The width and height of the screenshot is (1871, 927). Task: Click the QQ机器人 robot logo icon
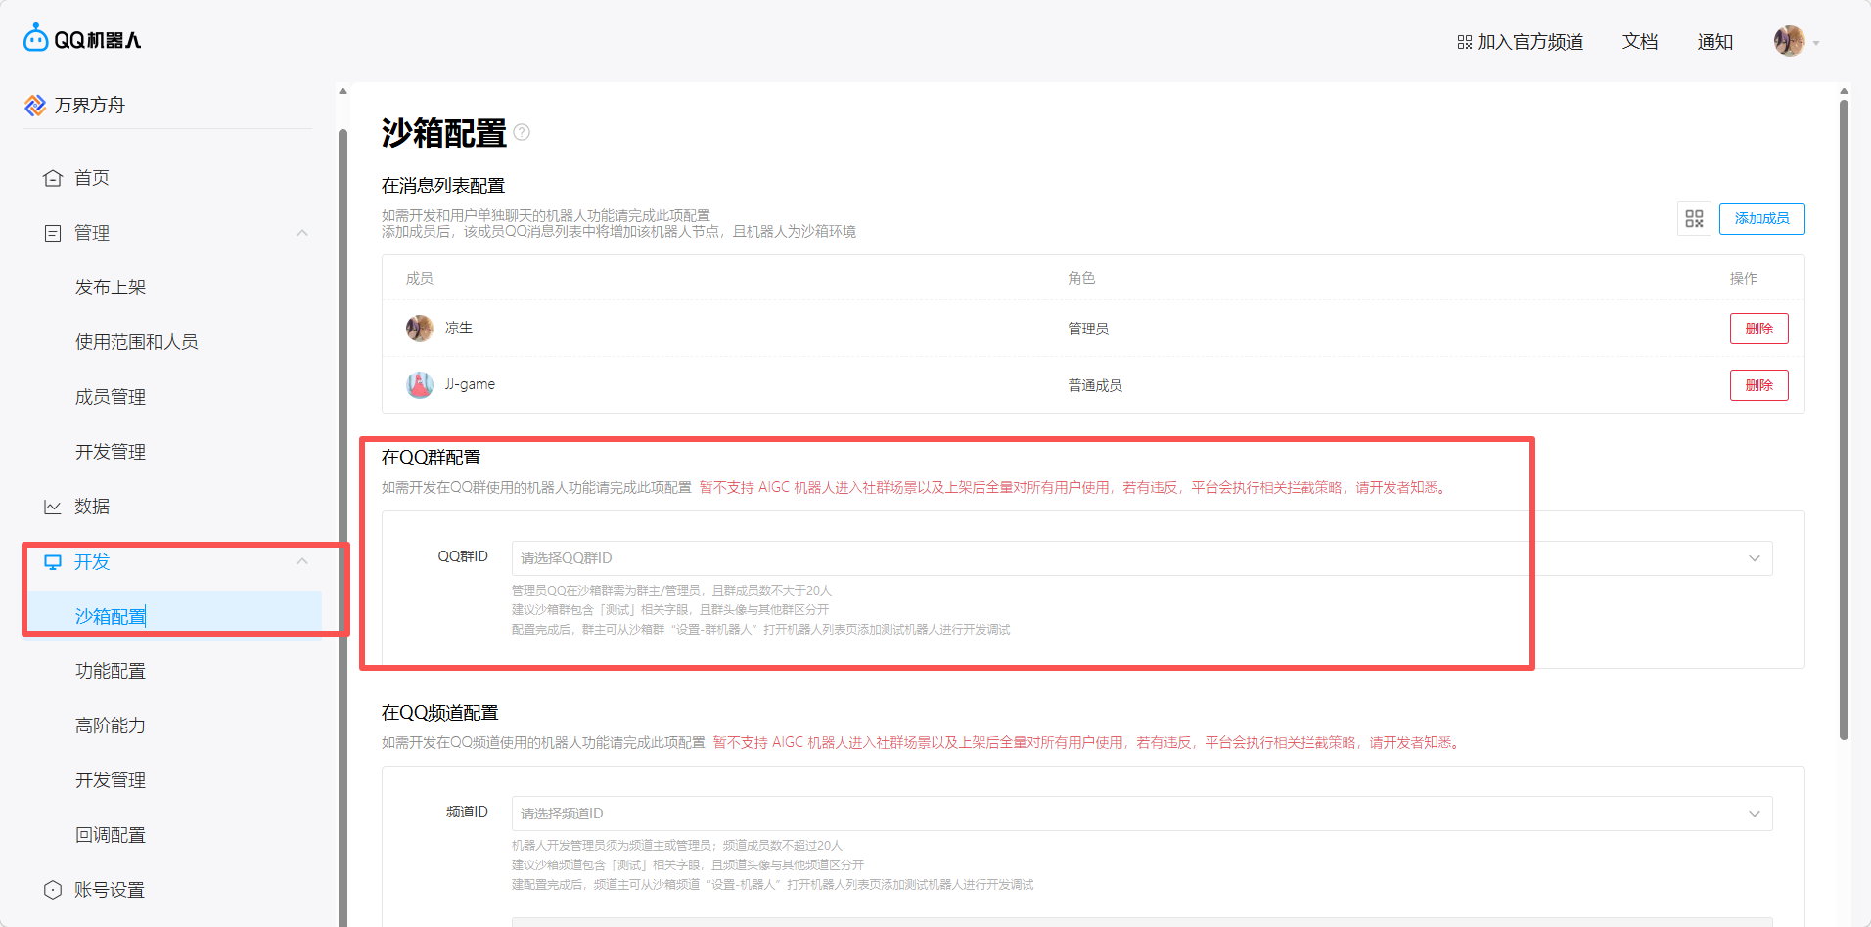pyautogui.click(x=36, y=38)
